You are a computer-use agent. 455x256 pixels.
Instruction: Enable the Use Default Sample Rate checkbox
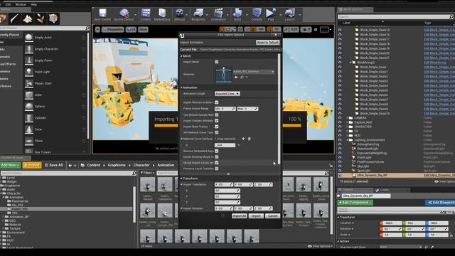tap(216, 115)
